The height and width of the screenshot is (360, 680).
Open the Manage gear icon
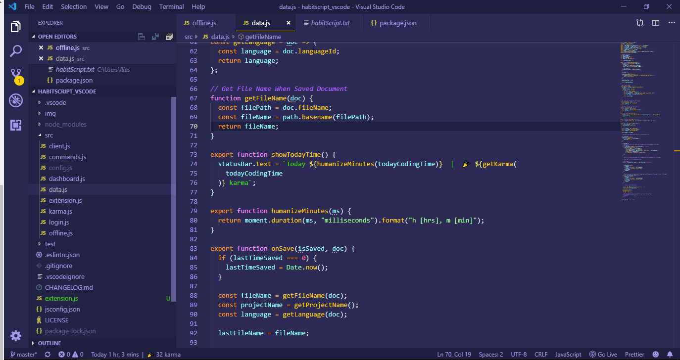pos(16,336)
